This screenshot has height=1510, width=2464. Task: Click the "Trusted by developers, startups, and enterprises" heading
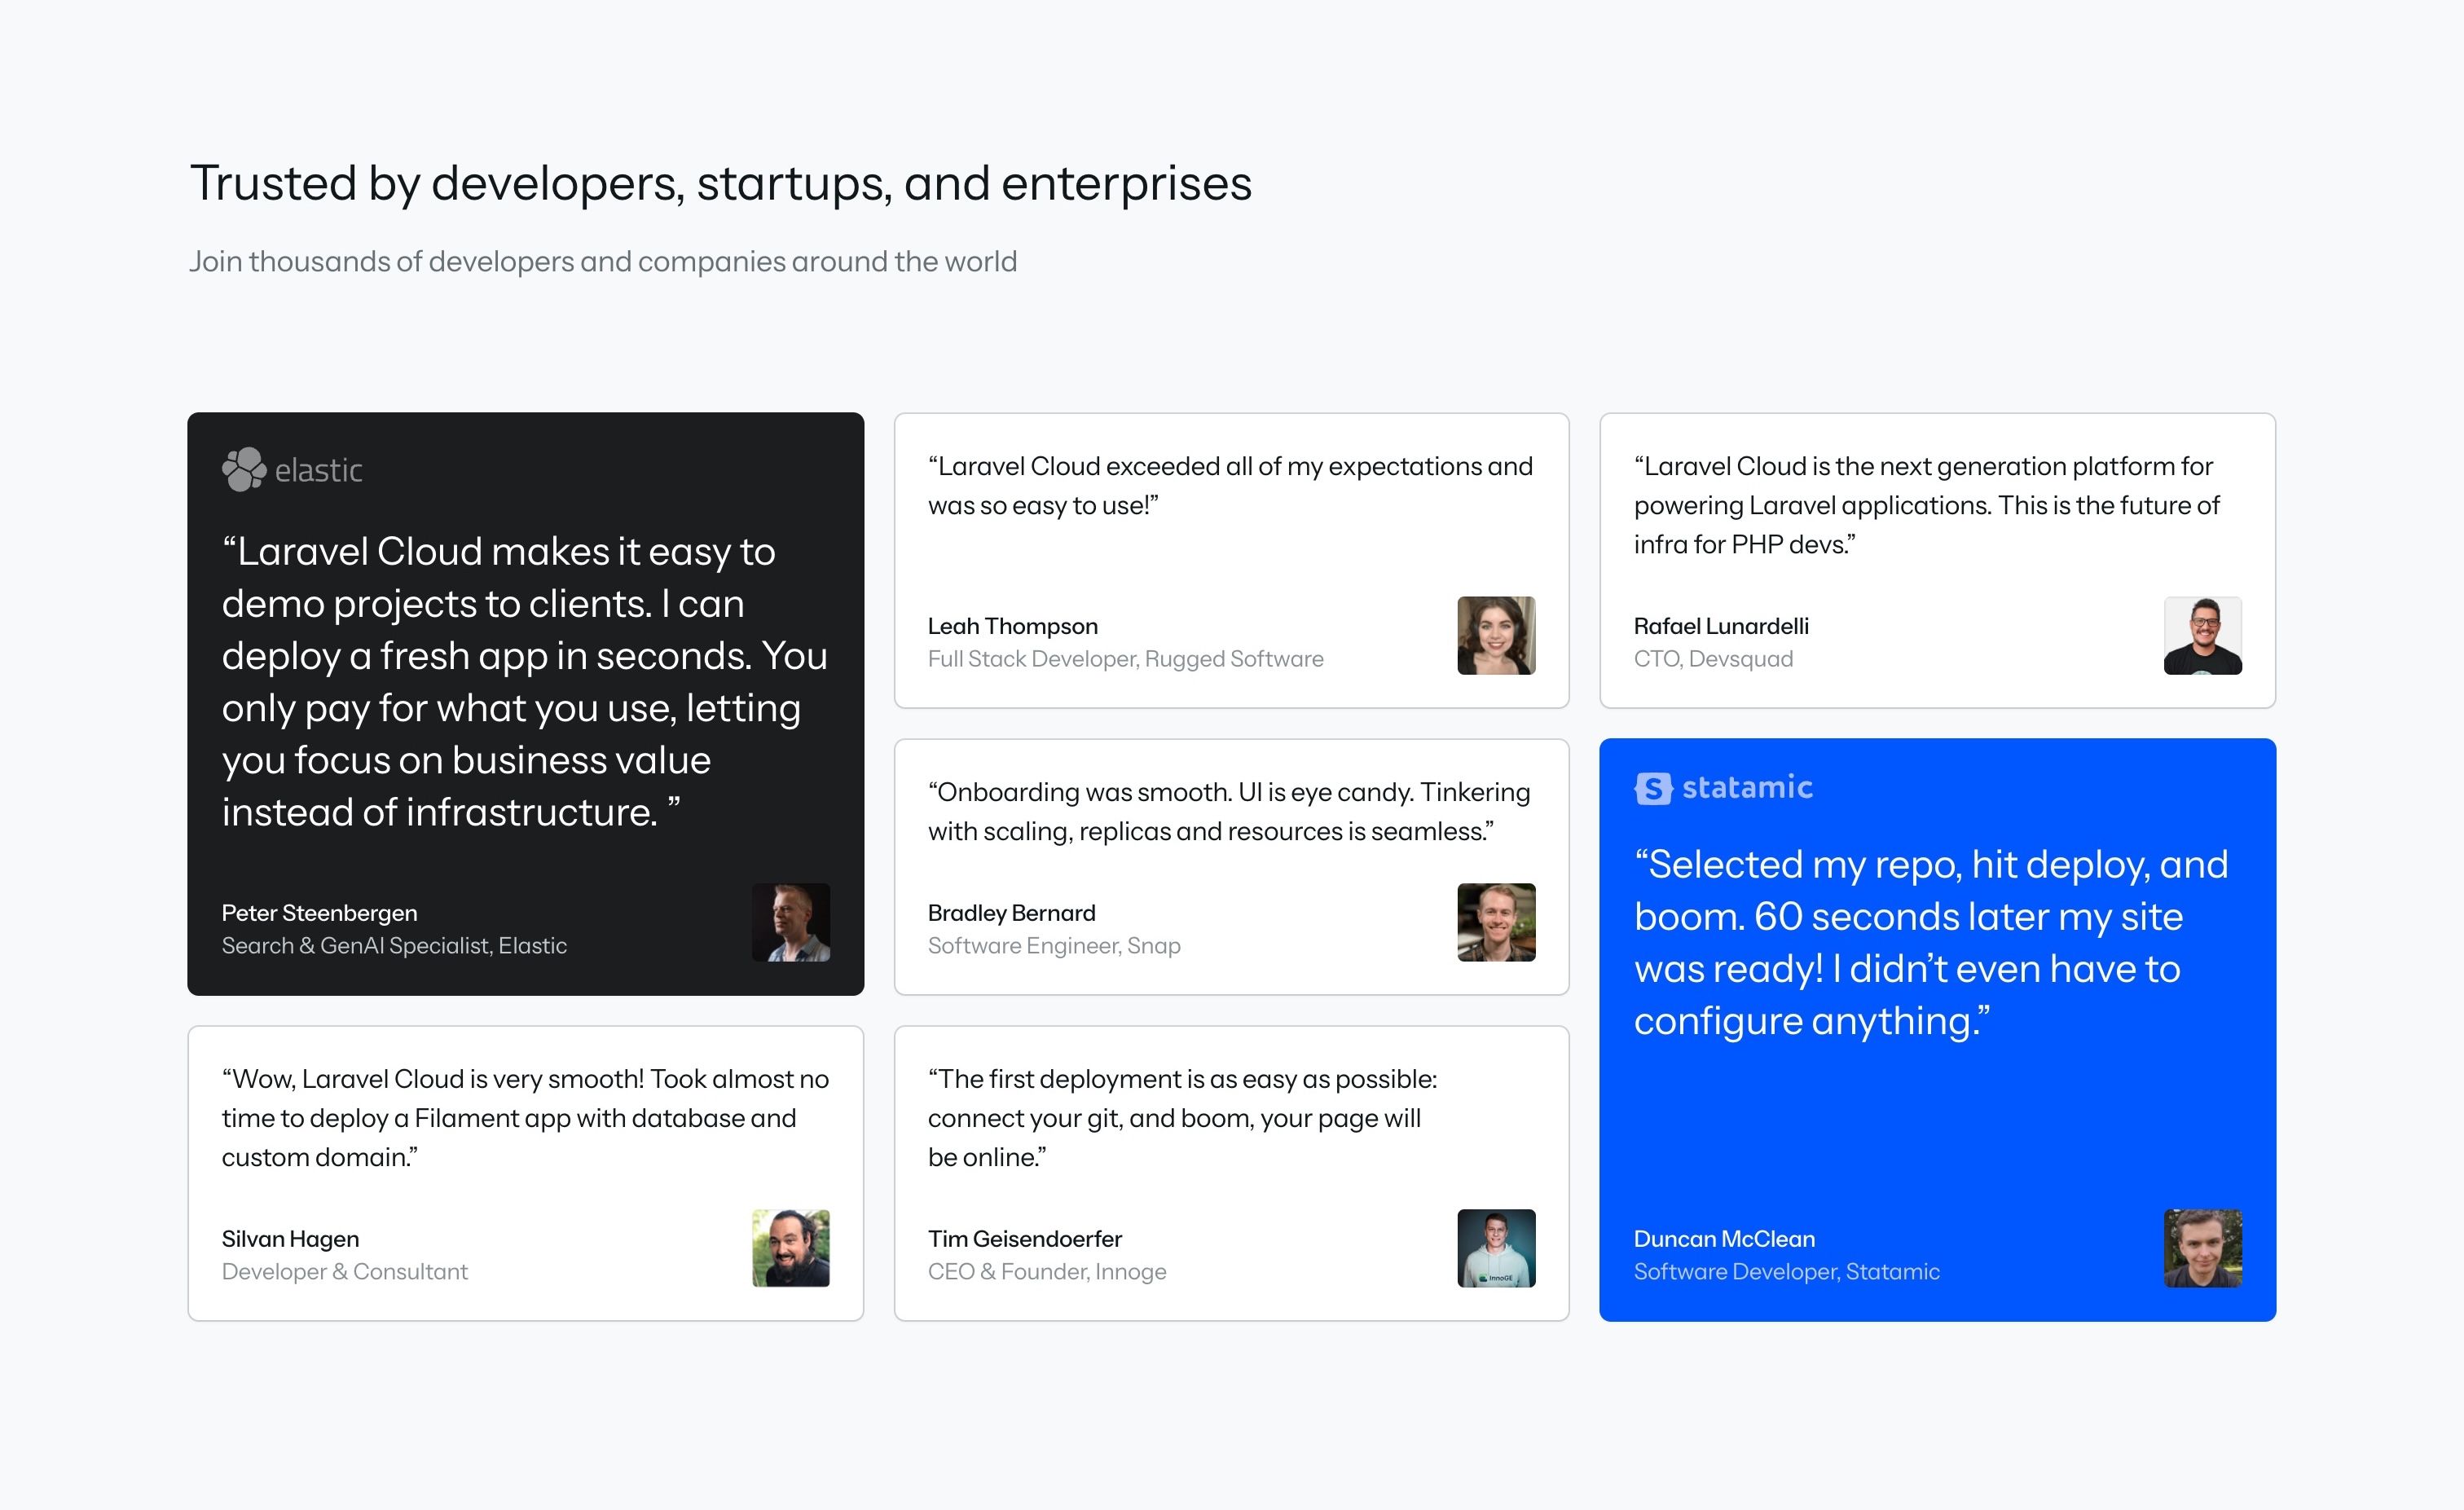coord(721,184)
